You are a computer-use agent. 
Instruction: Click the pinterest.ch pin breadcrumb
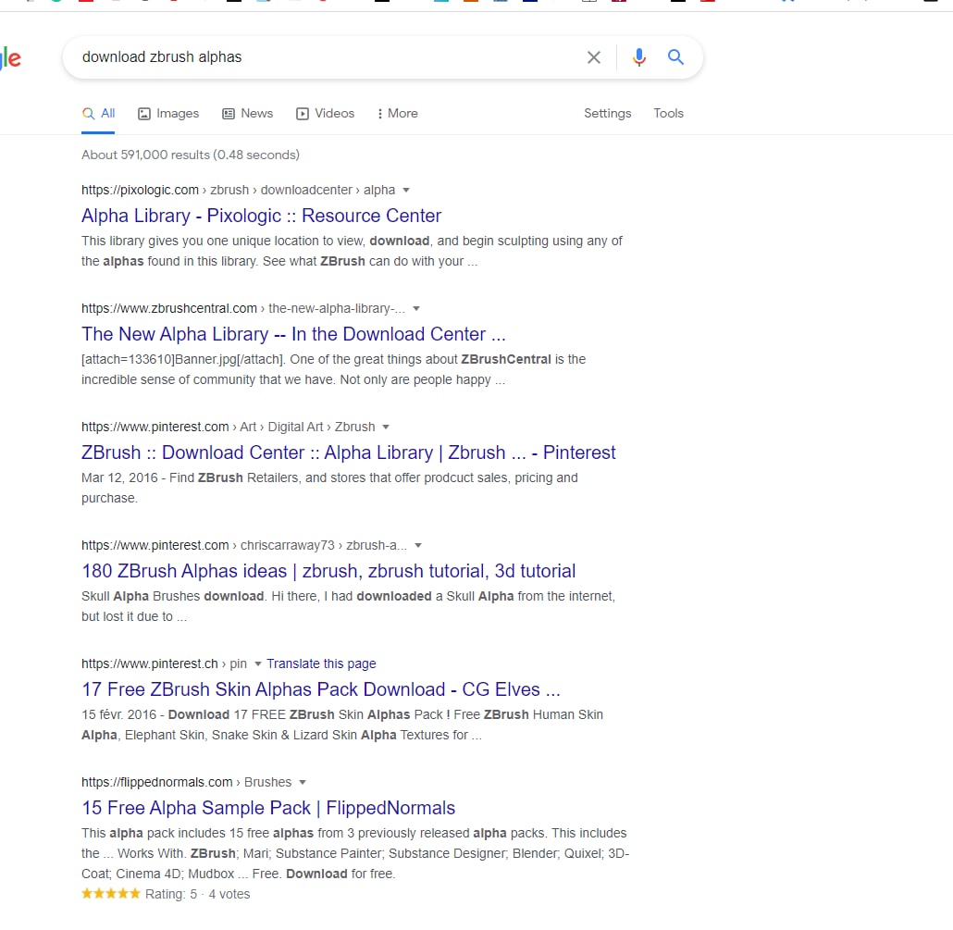point(164,663)
